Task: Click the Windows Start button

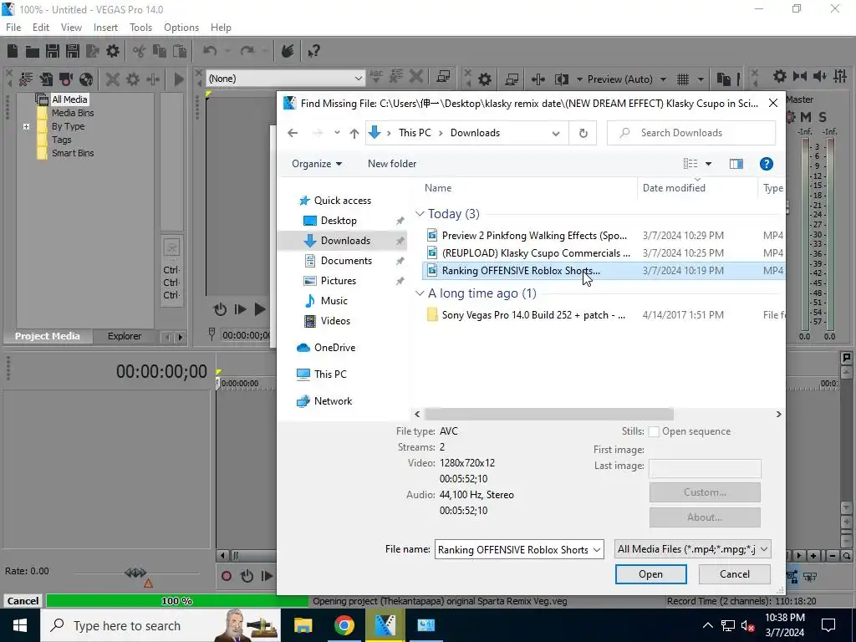Action: click(x=20, y=625)
